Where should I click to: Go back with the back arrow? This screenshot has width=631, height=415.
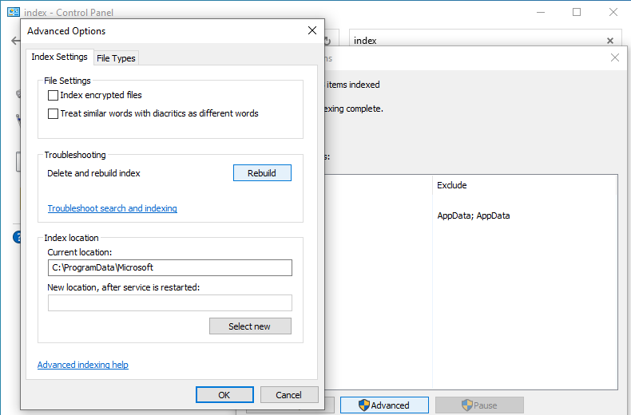[x=15, y=41]
